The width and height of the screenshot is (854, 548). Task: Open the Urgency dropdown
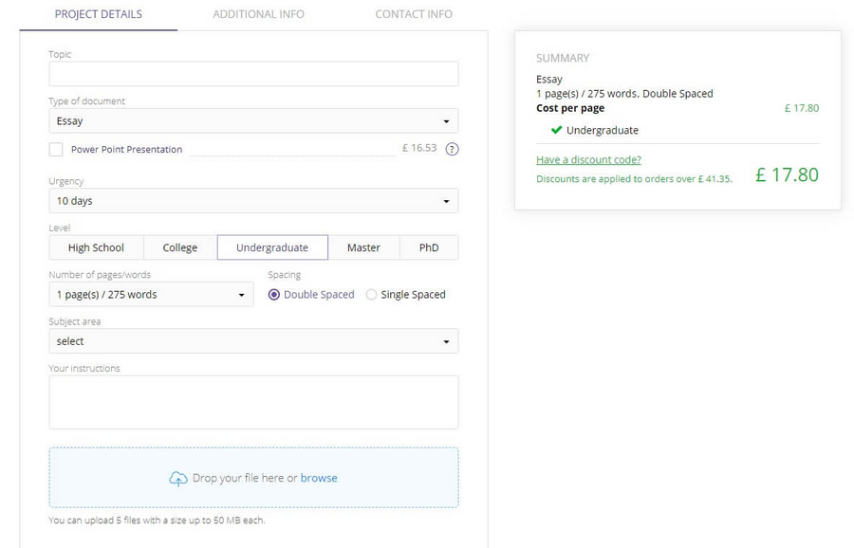tap(252, 201)
